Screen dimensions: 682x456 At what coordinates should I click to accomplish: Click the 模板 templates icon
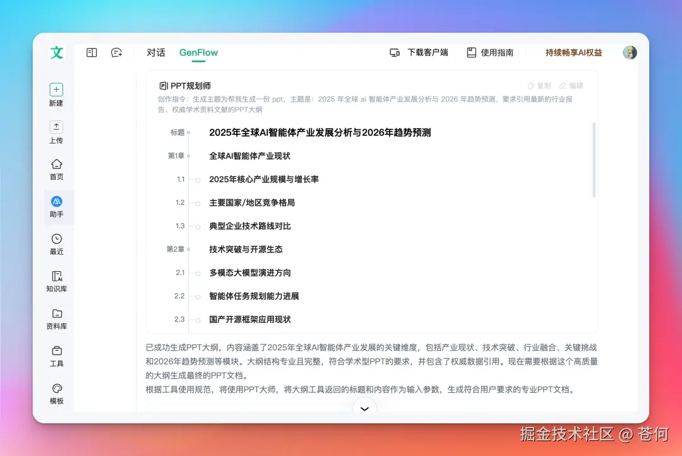point(56,389)
